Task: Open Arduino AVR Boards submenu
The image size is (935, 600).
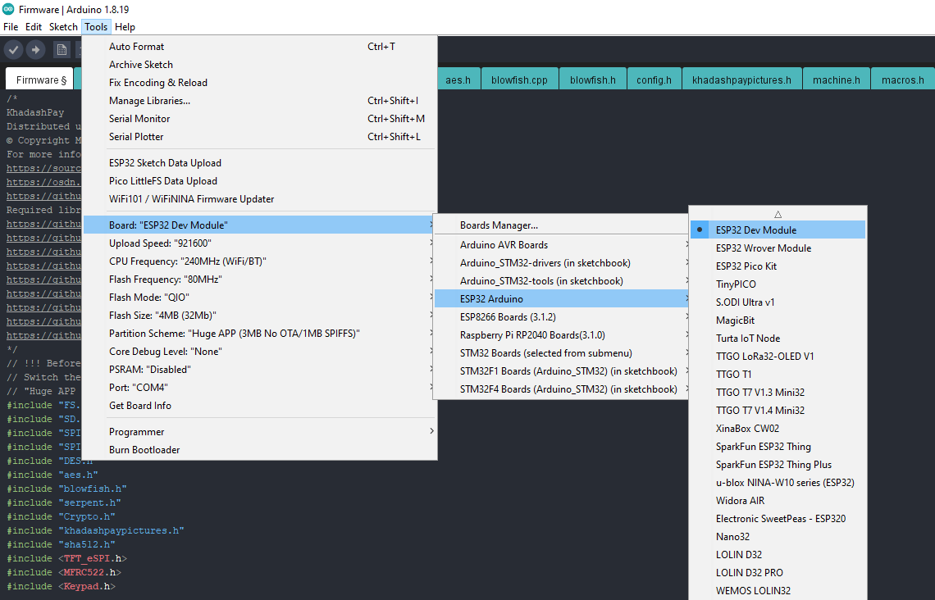Action: click(562, 245)
